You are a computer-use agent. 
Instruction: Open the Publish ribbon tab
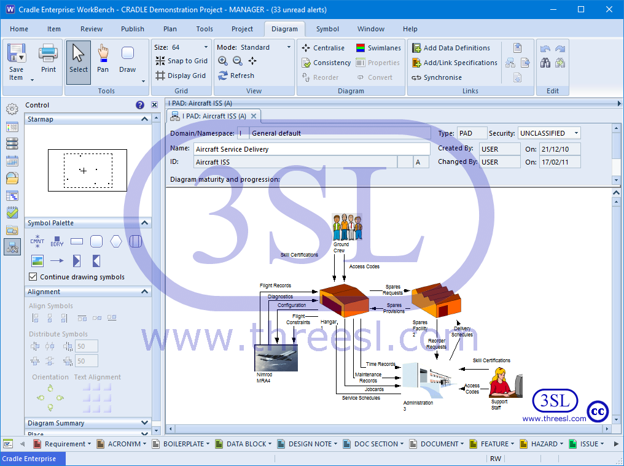(x=133, y=29)
